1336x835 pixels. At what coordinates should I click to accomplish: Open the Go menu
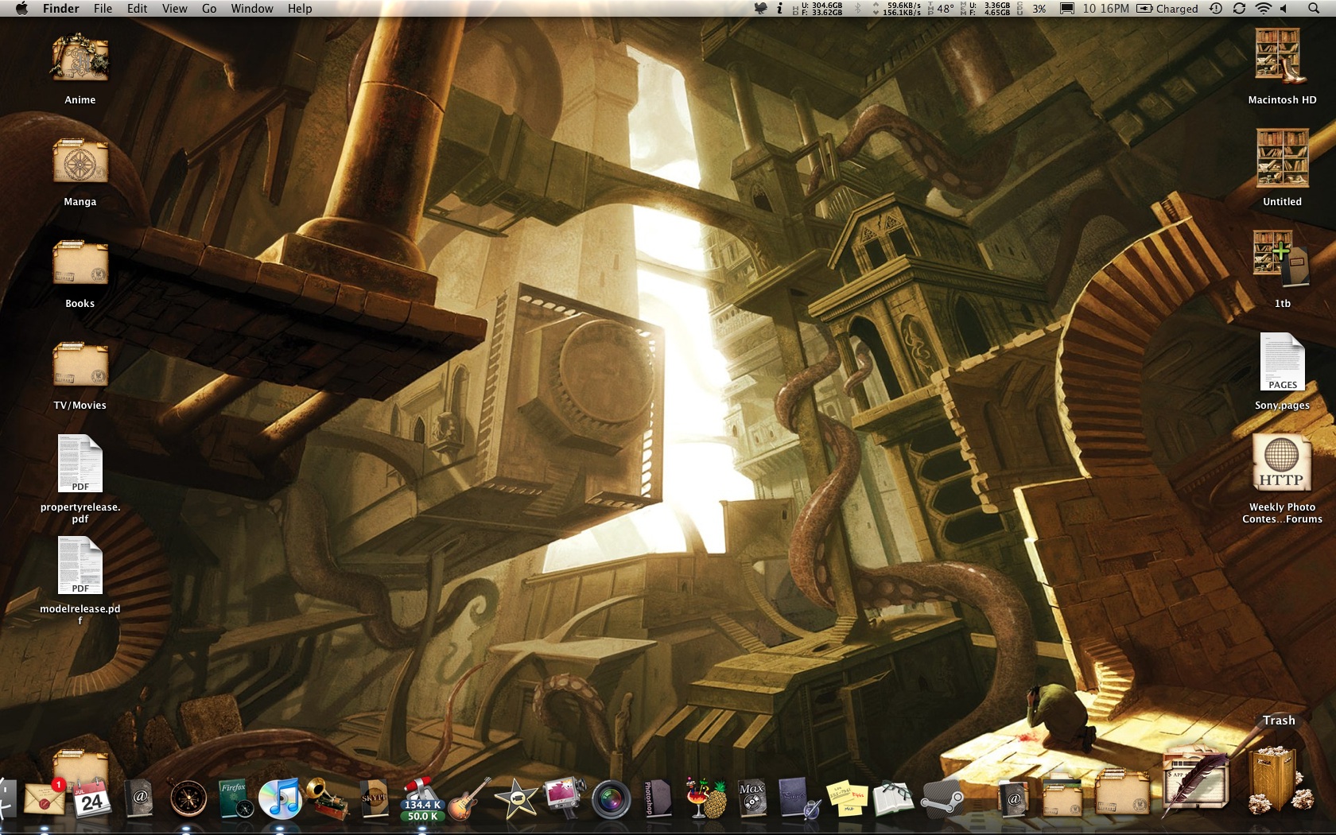point(209,9)
